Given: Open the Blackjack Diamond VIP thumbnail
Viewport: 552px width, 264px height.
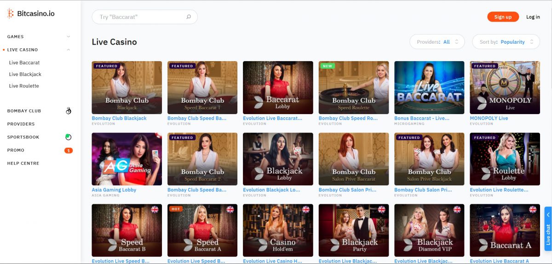Looking at the screenshot, I should [429, 230].
